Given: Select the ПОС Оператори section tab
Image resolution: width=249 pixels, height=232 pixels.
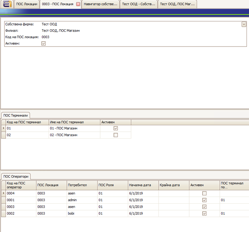Looking at the screenshot, I should (16, 176).
